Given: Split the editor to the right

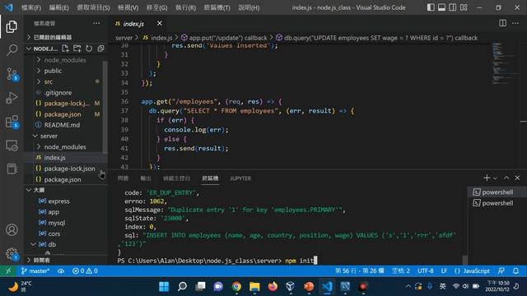Looking at the screenshot, I should [502, 23].
